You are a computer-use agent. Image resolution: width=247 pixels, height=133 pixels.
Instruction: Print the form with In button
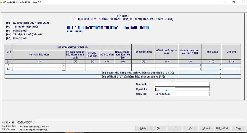174,128
